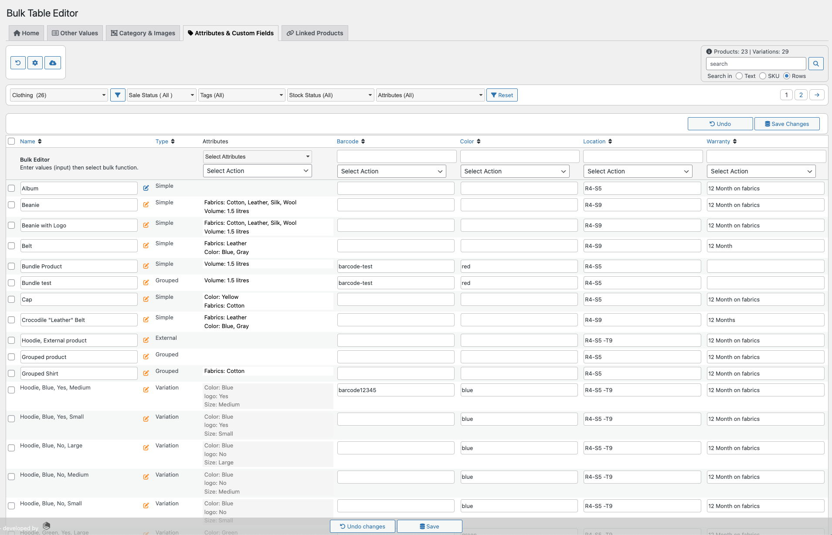The width and height of the screenshot is (832, 535).
Task: Expand the Stock Status filter dropdown
Action: coord(330,95)
